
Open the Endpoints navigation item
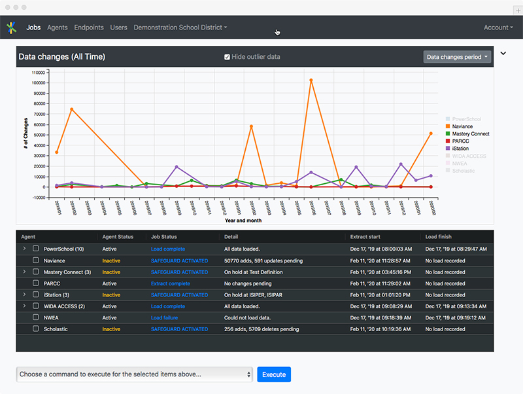[89, 27]
